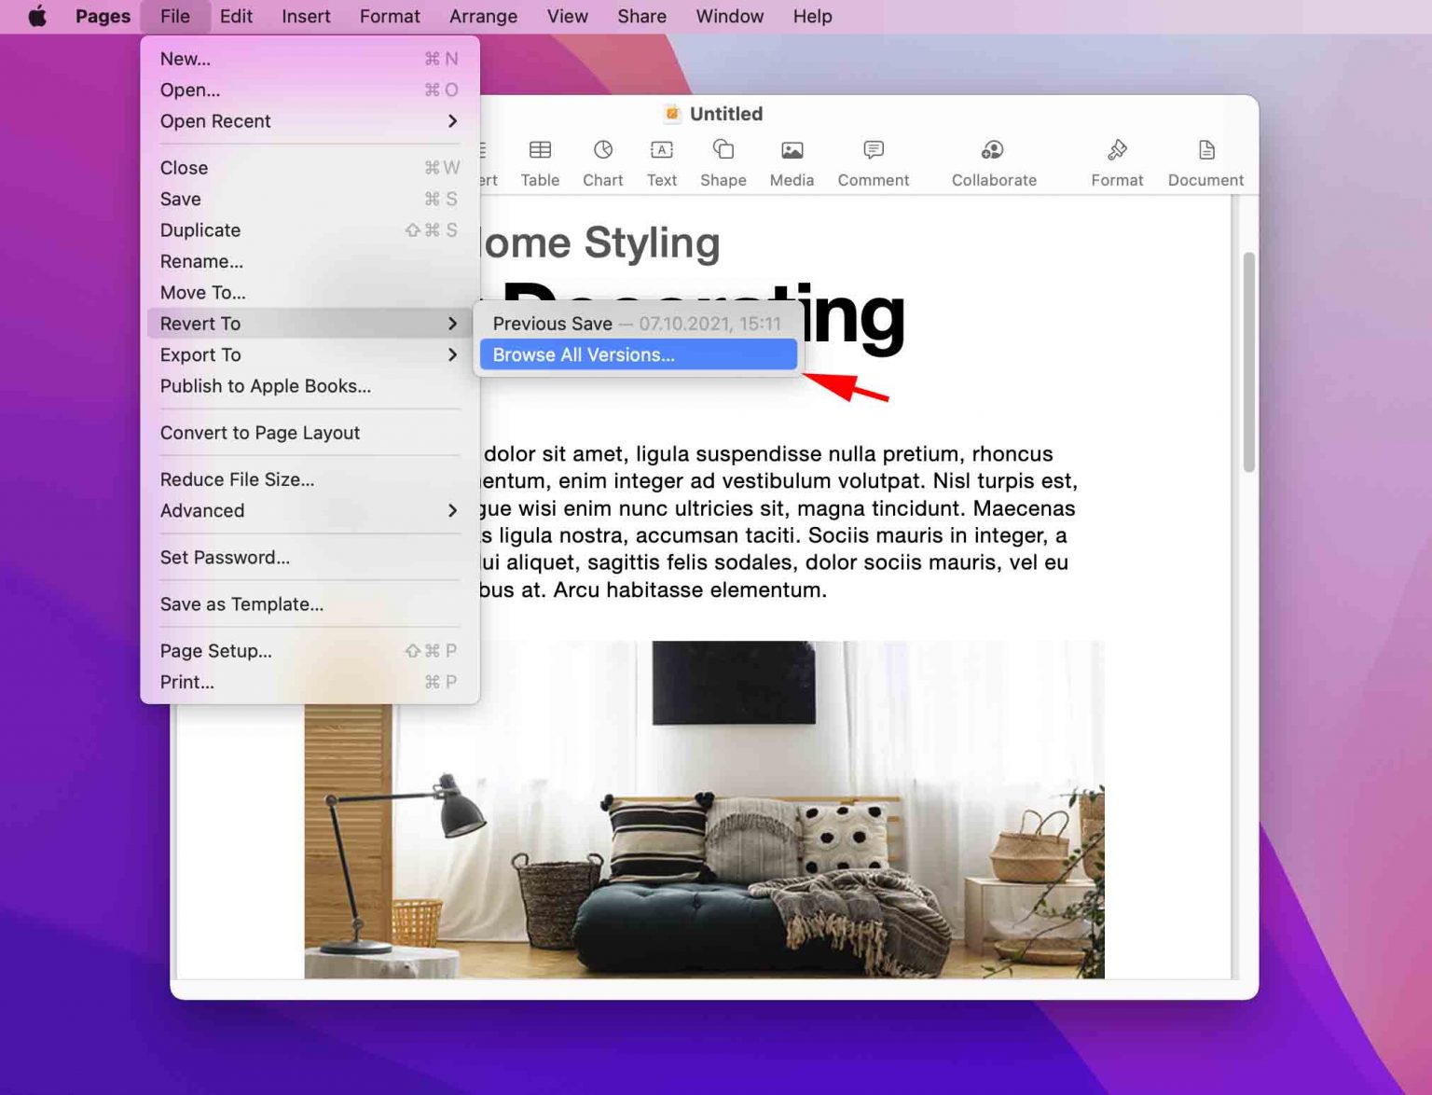Open the Chart insert tool
Screen dimensions: 1432x1095
[x=602, y=159]
